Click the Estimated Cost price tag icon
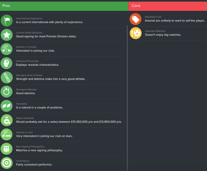Screen dimensions: 207x171 point(135,19)
